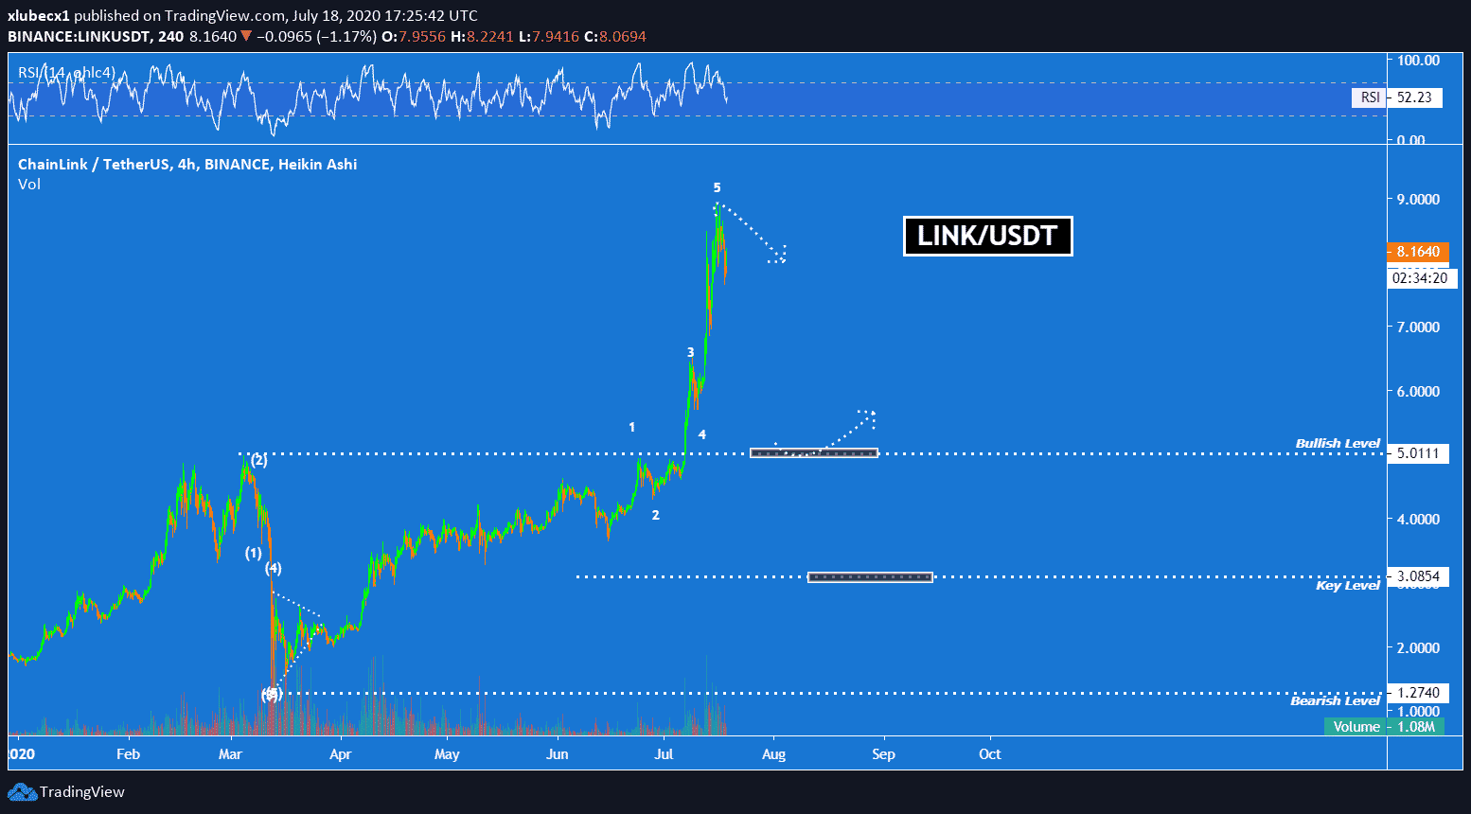Click the upward dotted arrow head above Bullish Level
This screenshot has height=814, width=1471.
click(x=869, y=415)
